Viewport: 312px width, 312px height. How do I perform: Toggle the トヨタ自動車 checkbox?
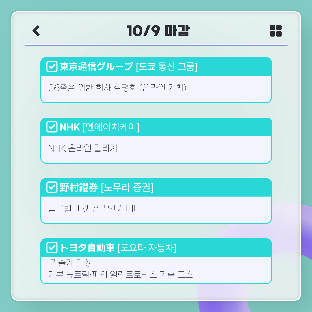52,248
